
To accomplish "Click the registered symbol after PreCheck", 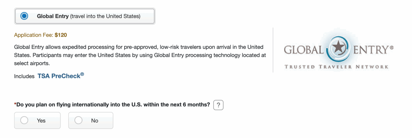I will [82, 74].
